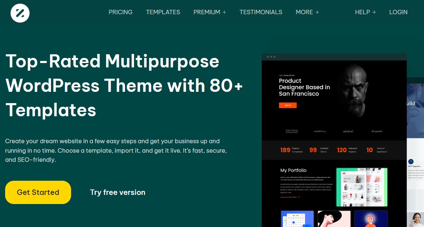Click the Try free version link
Image resolution: width=424 pixels, height=227 pixels.
[x=118, y=192]
